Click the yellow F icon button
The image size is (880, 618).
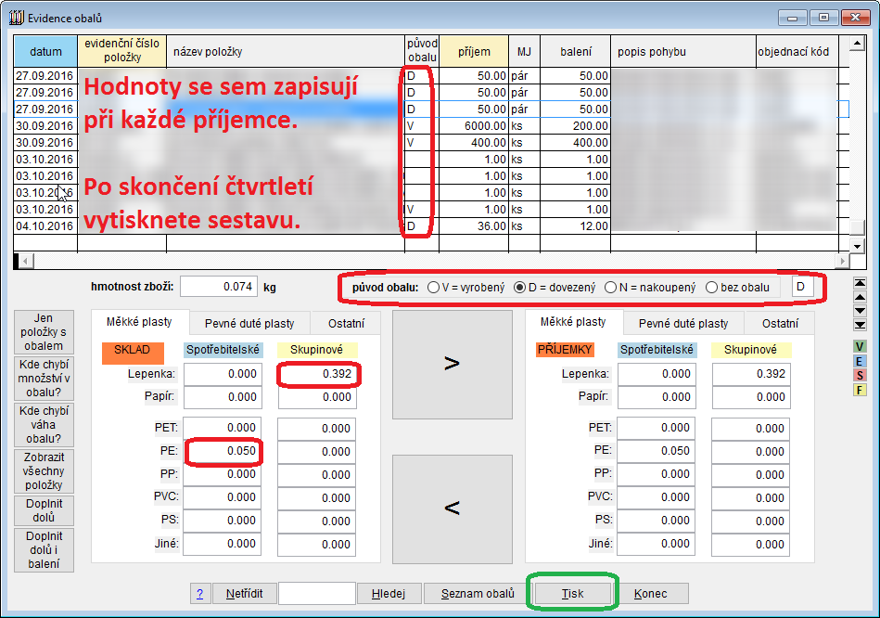[860, 390]
